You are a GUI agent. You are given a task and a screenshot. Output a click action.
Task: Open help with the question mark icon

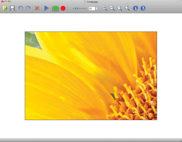143,8
